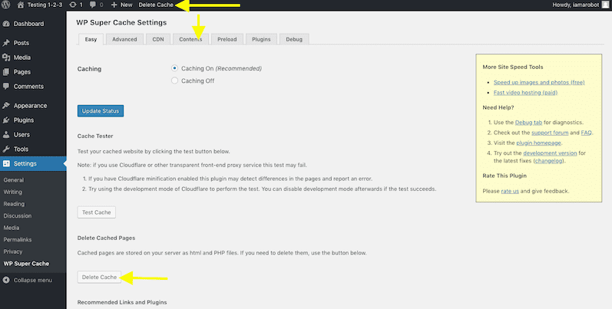The image size is (612, 309).
Task: Open the Posts menu label
Action: click(x=21, y=43)
